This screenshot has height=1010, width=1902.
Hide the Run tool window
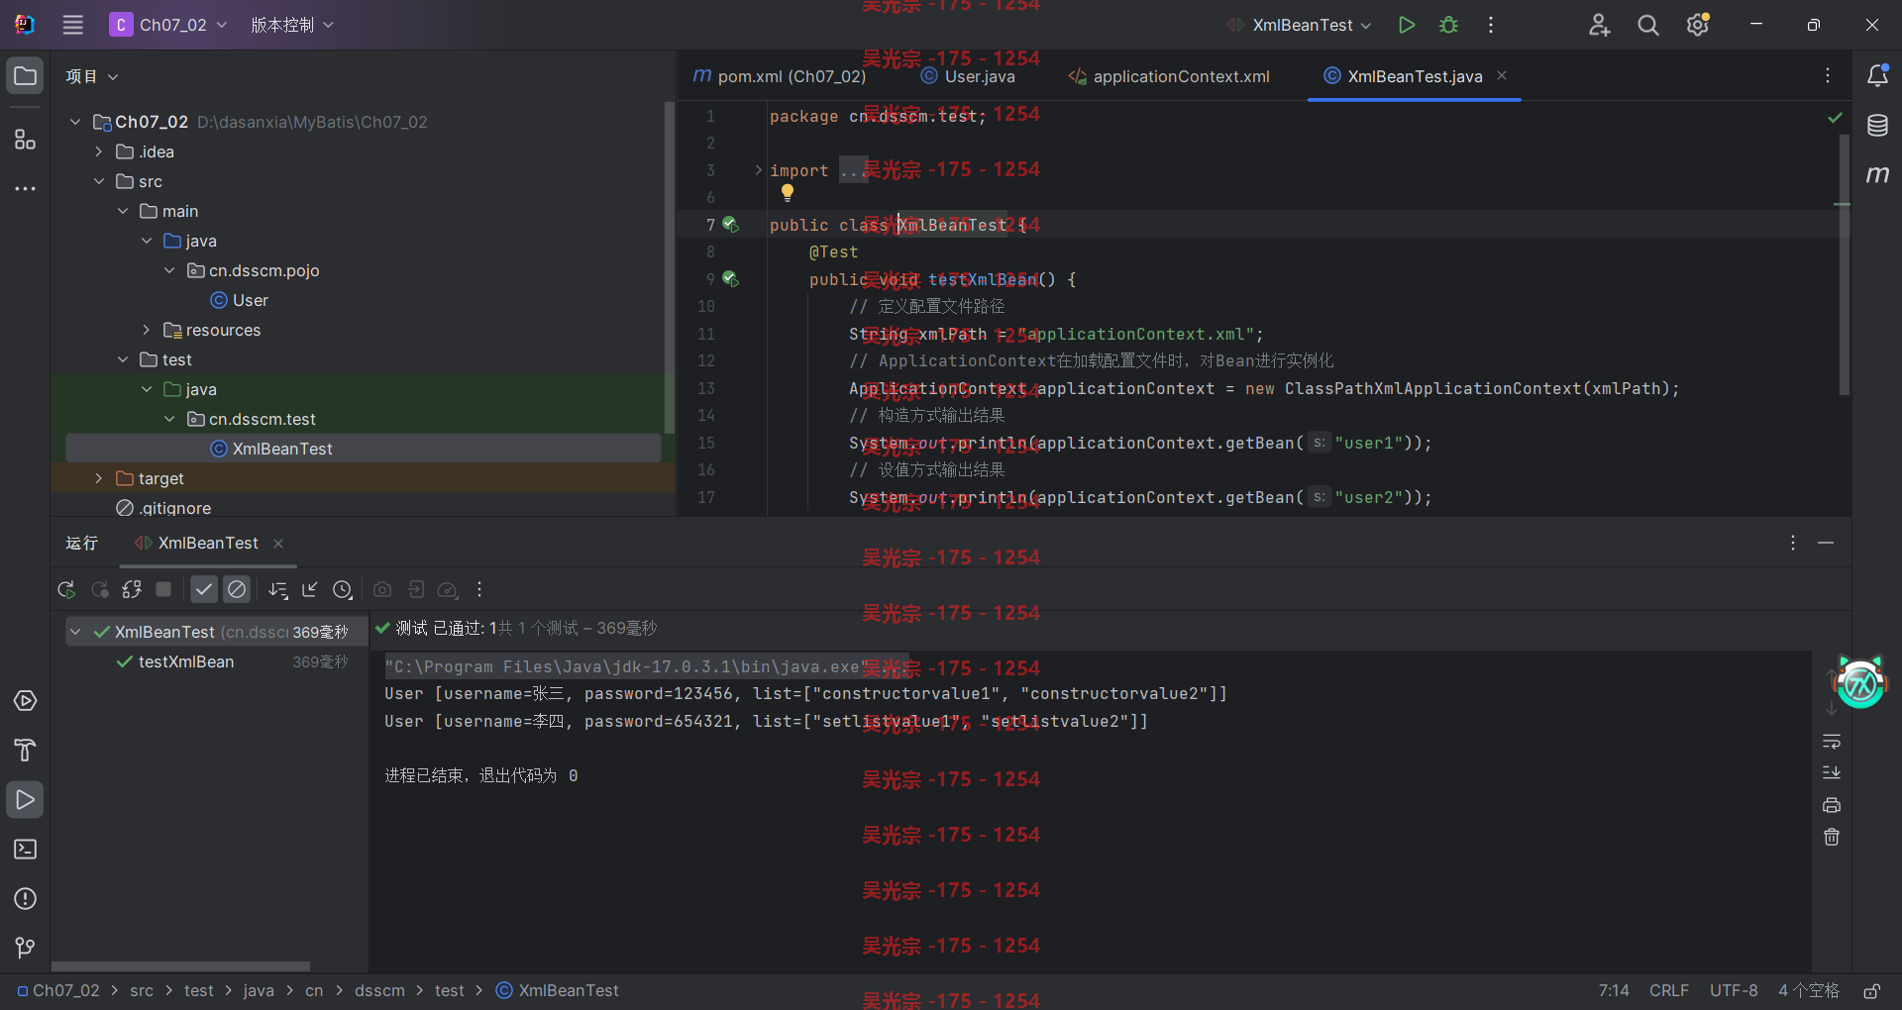pyautogui.click(x=1826, y=543)
